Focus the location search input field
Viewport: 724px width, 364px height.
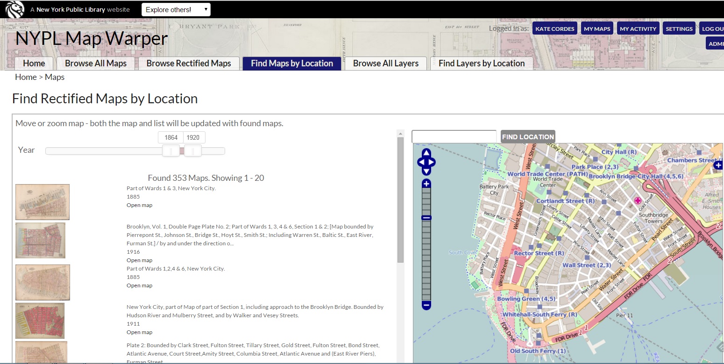click(x=454, y=136)
